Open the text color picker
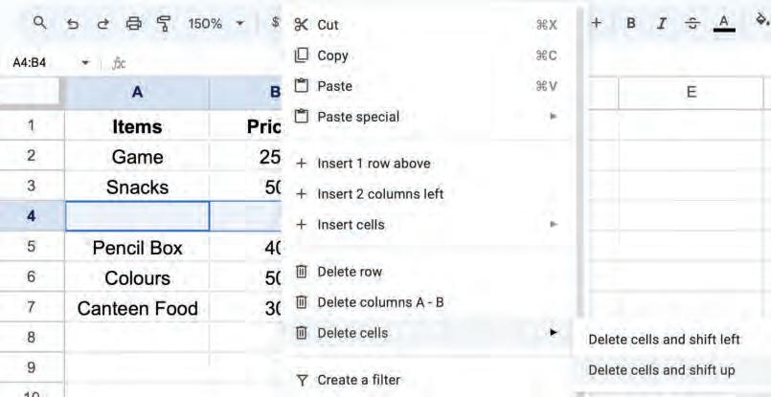This screenshot has height=397, width=771. 724,22
